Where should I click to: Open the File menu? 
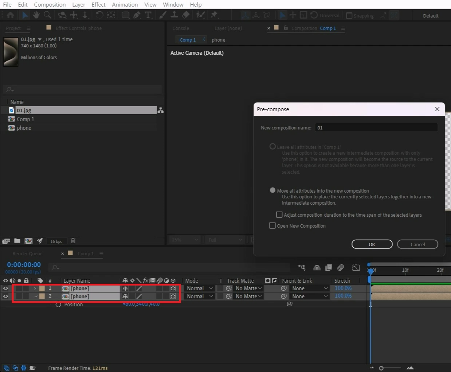click(x=7, y=4)
